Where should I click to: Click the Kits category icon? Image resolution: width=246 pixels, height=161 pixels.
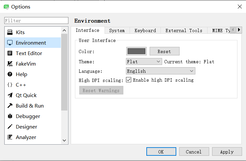click(10, 32)
